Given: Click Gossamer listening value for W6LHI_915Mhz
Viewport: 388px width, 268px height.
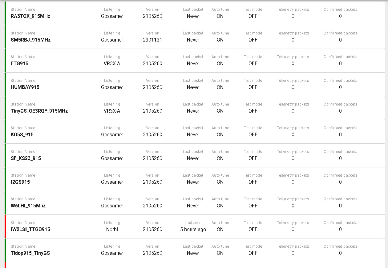Looking at the screenshot, I should coord(112,206).
